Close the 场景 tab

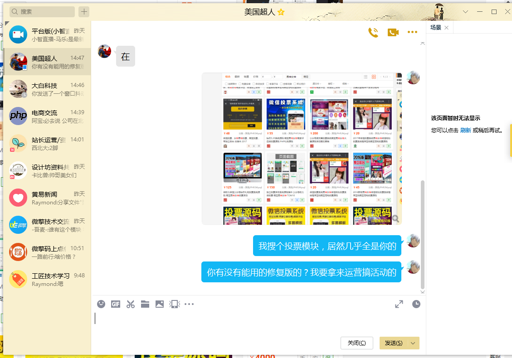[446, 28]
